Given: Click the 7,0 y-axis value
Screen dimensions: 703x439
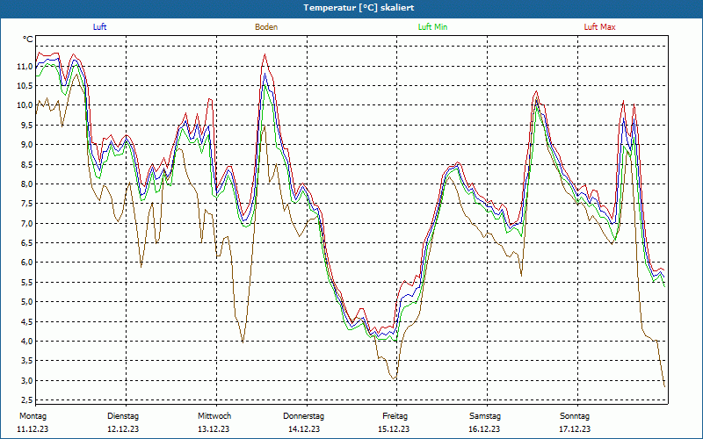Looking at the screenshot, I should [x=26, y=224].
